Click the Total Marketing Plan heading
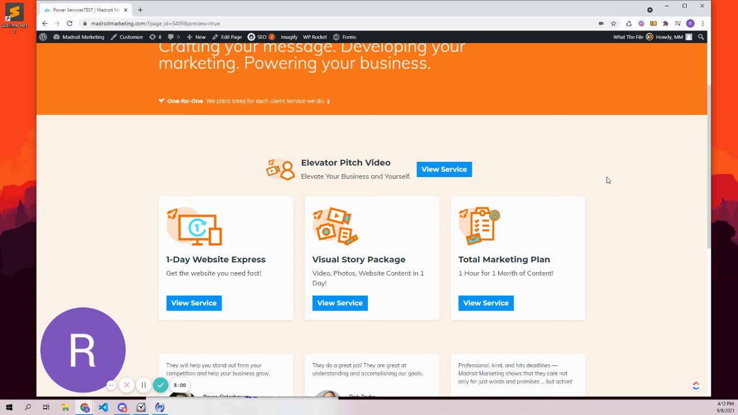The image size is (738, 415). 504,259
